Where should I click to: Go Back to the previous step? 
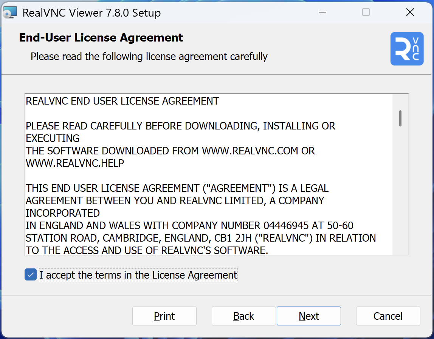[243, 316]
